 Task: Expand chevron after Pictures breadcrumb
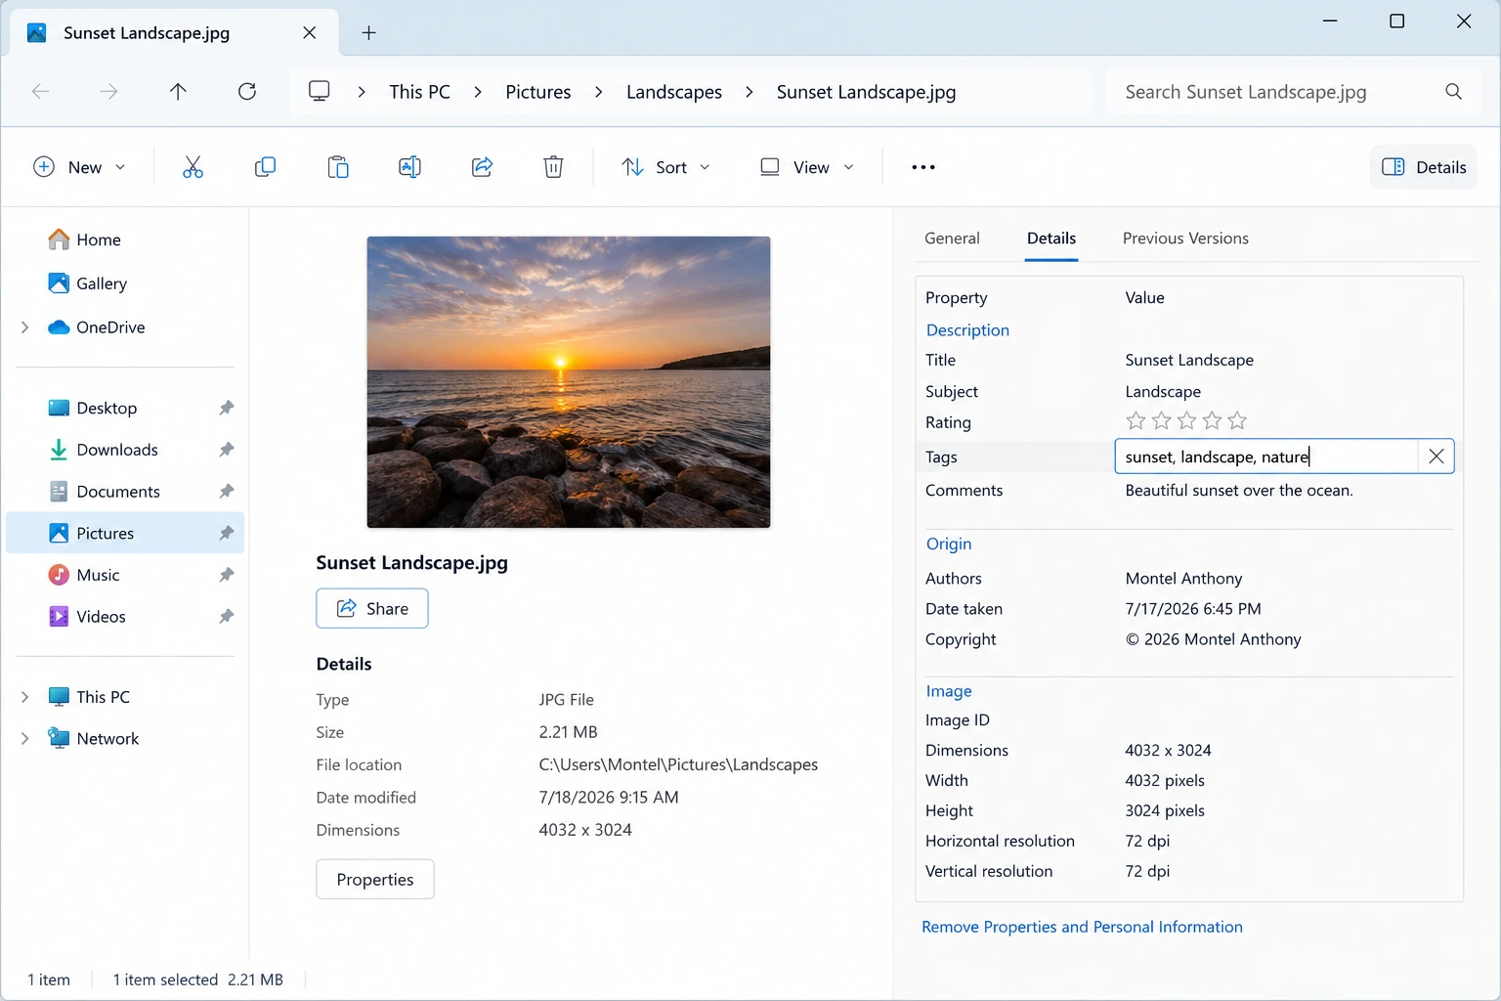599,92
